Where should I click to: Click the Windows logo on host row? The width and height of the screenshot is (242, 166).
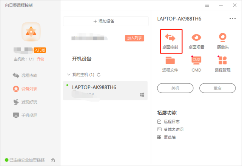[x=142, y=95]
